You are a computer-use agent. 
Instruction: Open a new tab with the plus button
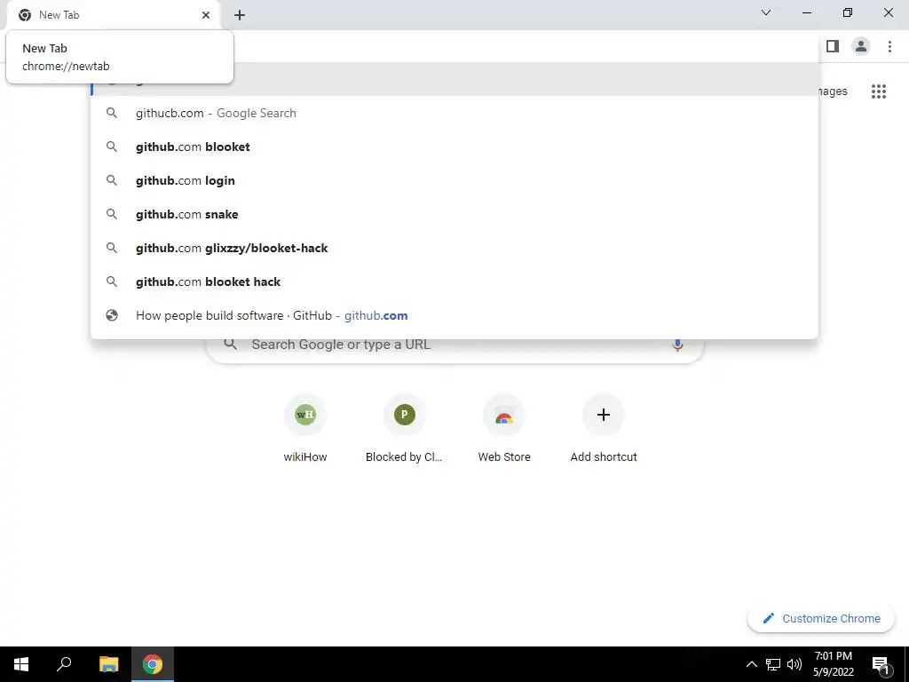tap(240, 15)
